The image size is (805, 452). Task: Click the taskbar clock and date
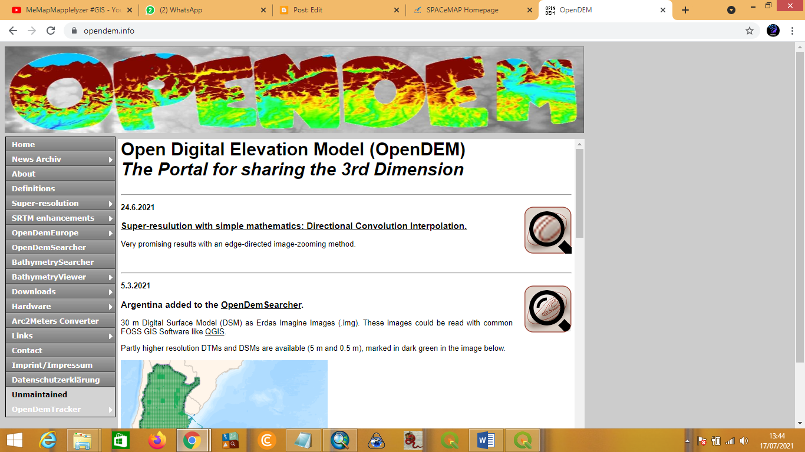coord(777,440)
